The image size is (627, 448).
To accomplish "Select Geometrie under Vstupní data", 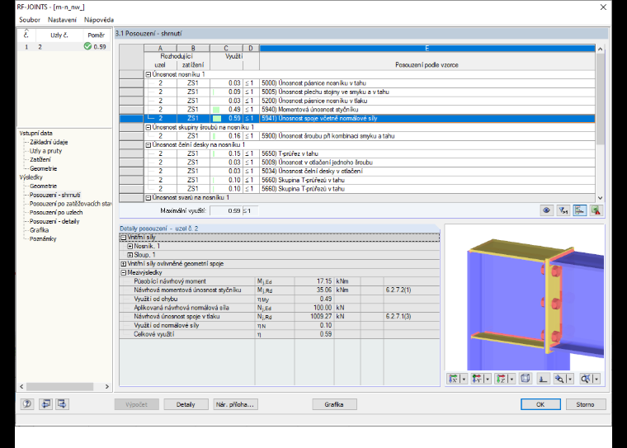I will pyautogui.click(x=43, y=168).
